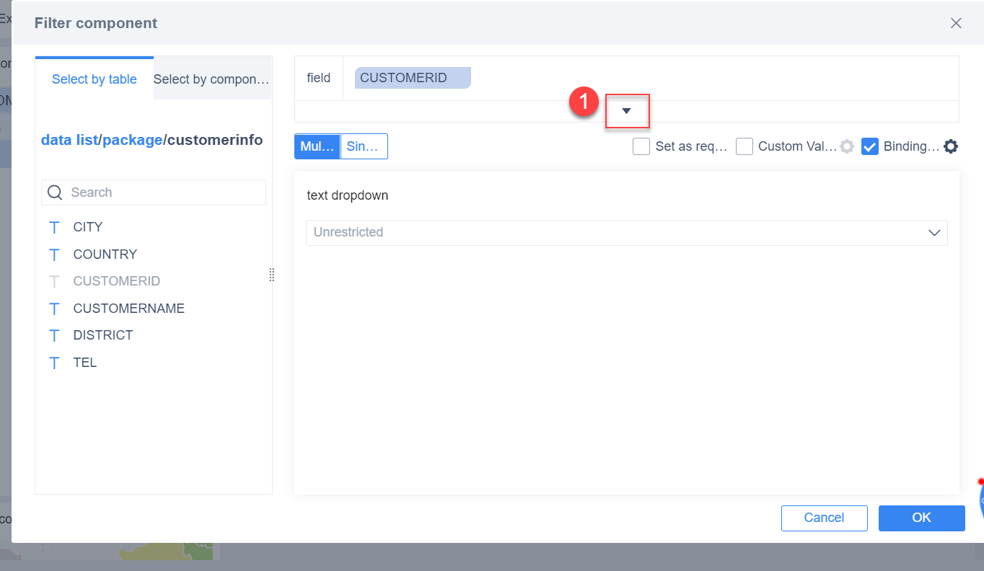984x571 pixels.
Task: Click into the field Search box
Action: point(154,192)
